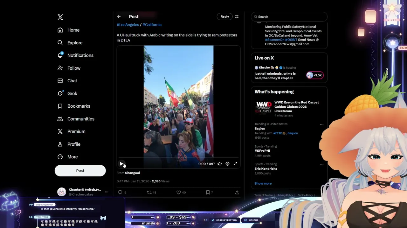Screen dimensions: 407x228
Task: Click the Chat envelope icon
Action: [x=60, y=81]
